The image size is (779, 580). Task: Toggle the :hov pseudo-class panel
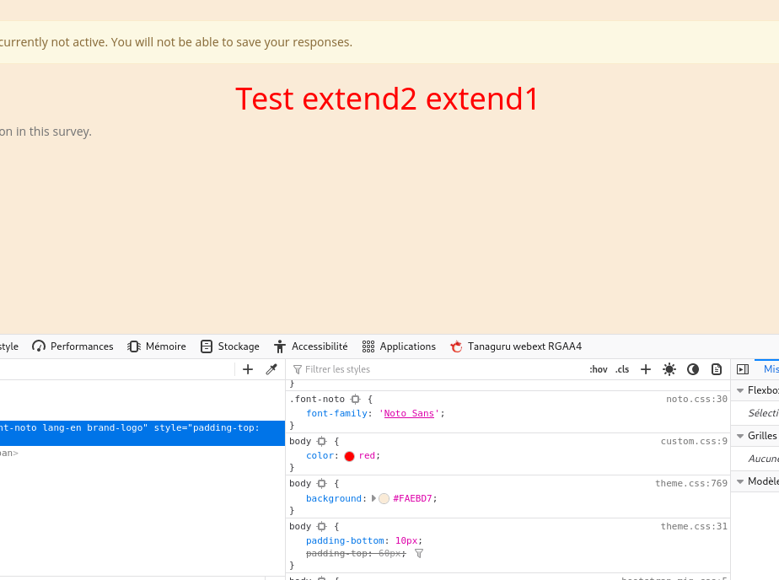click(x=599, y=369)
